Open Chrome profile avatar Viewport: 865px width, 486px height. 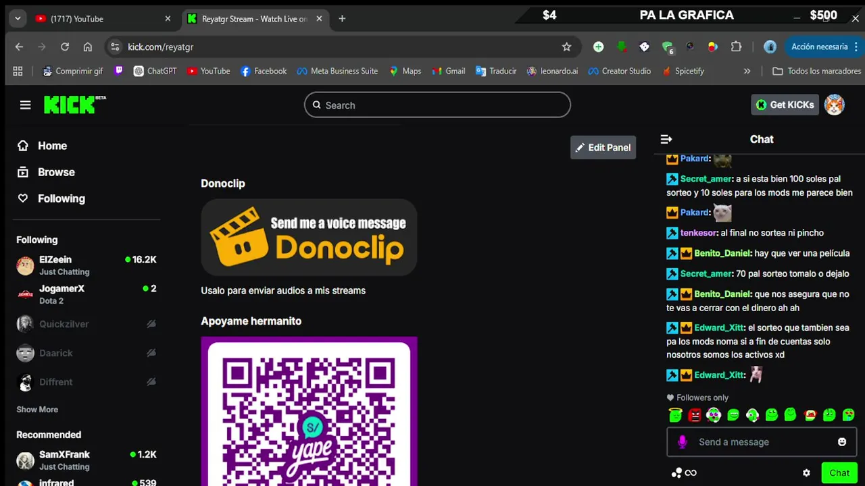coord(770,47)
